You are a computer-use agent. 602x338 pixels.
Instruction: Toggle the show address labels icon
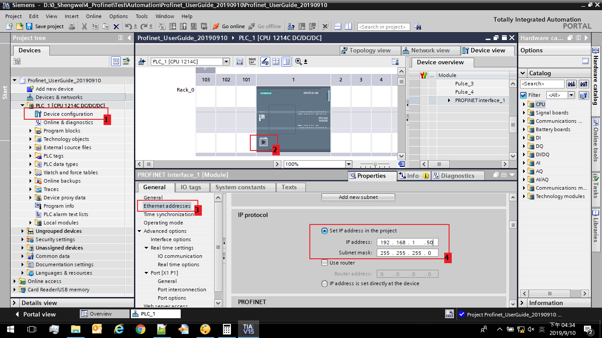pyautogui.click(x=265, y=62)
